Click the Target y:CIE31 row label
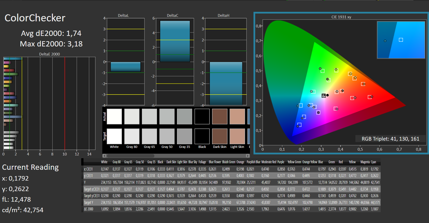 92,196
